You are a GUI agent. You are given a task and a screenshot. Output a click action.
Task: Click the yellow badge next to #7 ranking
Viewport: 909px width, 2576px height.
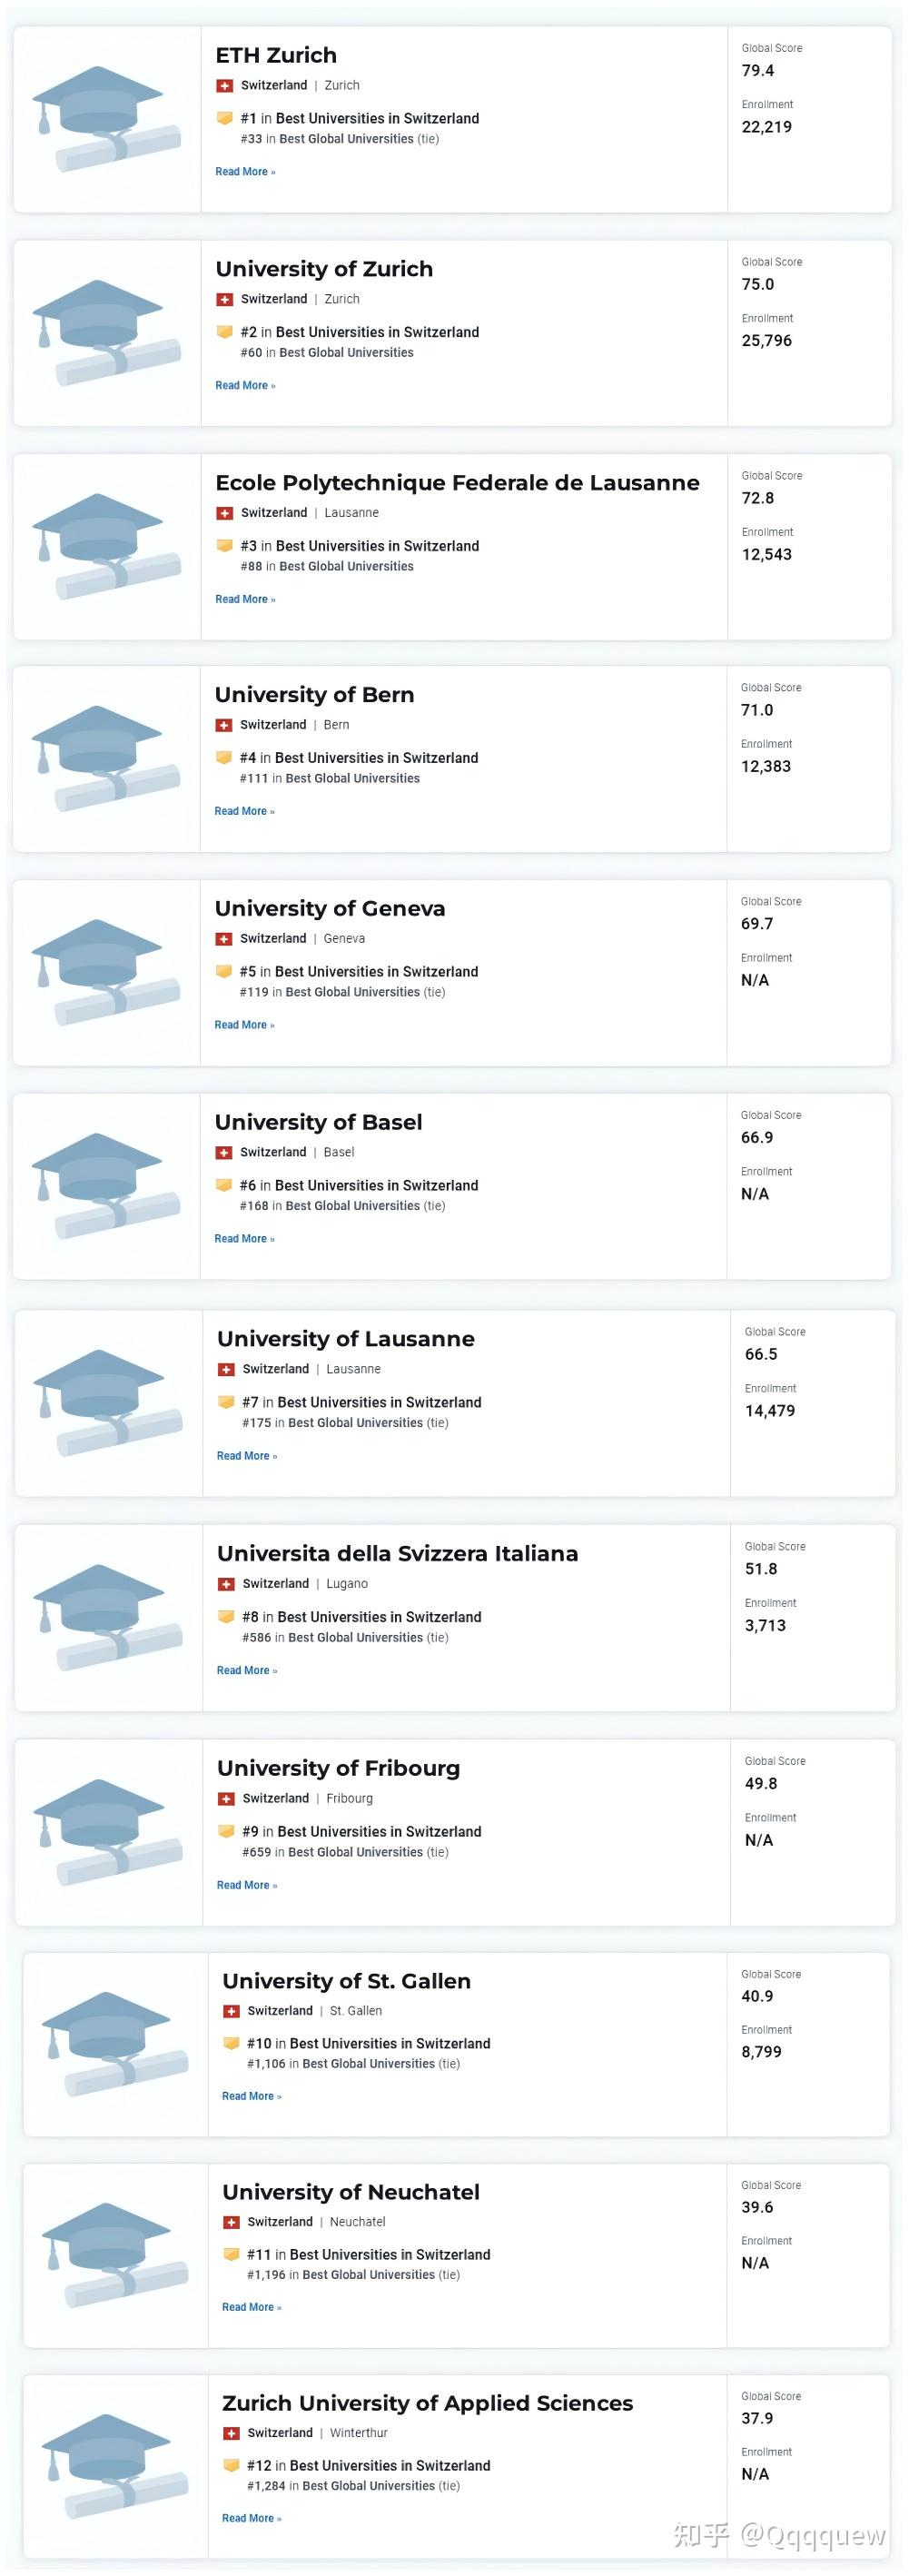[x=226, y=1403]
